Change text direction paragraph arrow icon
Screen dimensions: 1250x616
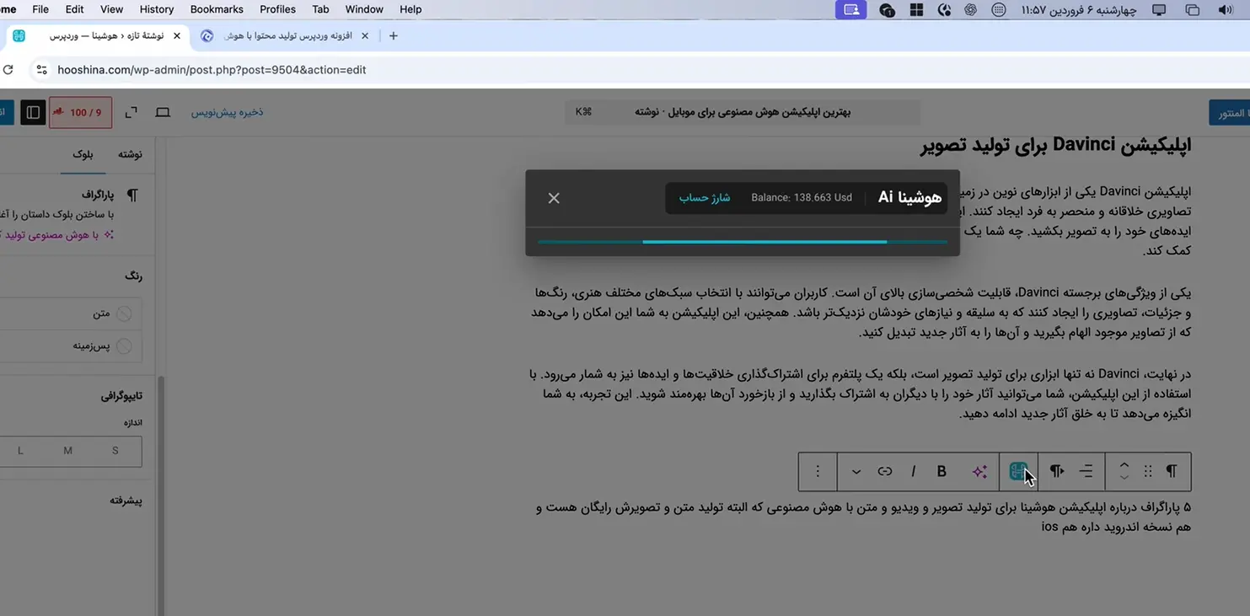pyautogui.click(x=1057, y=472)
